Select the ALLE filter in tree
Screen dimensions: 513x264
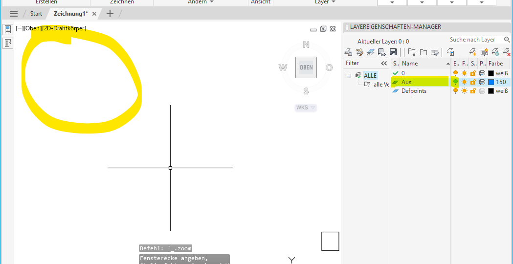370,76
